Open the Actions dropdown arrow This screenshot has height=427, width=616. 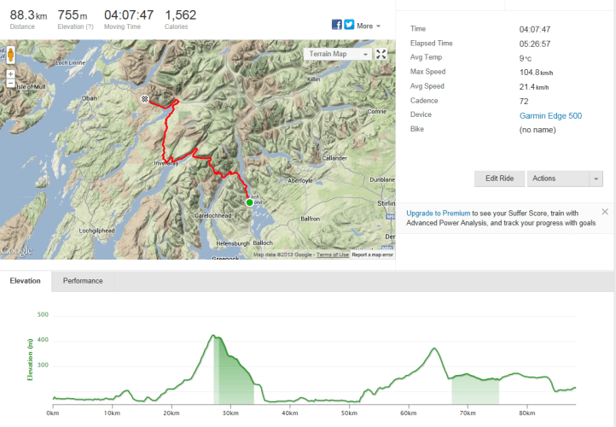596,178
